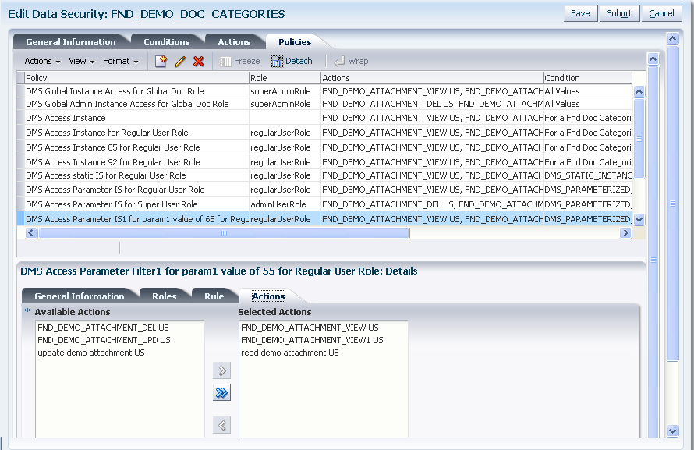Select update demo attachment US item
The image size is (694, 450).
[x=91, y=353]
